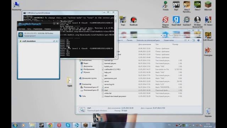The height and width of the screenshot is (128, 227).
Task: Open the Terraria tree desktop shortcut
Action: [166, 6]
